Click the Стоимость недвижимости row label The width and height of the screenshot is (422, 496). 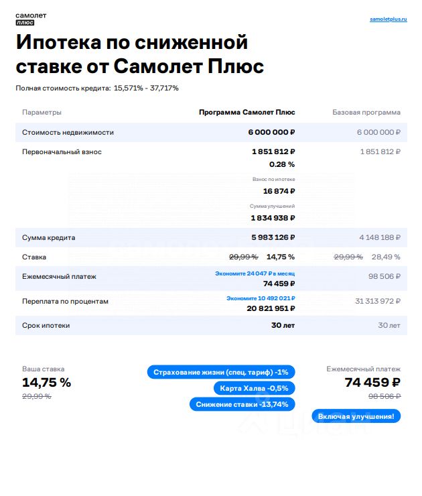coord(68,132)
